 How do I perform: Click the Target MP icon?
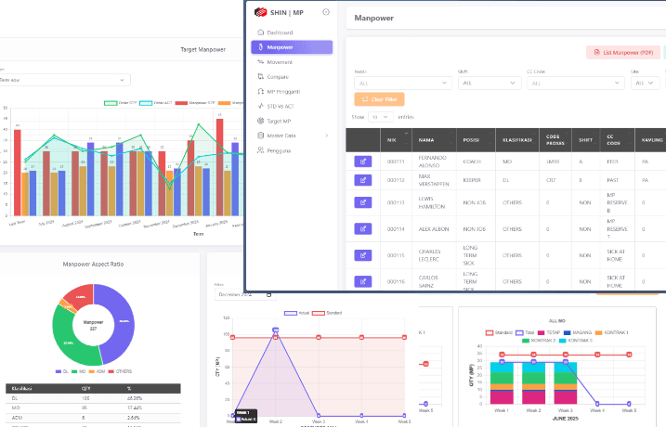259,121
